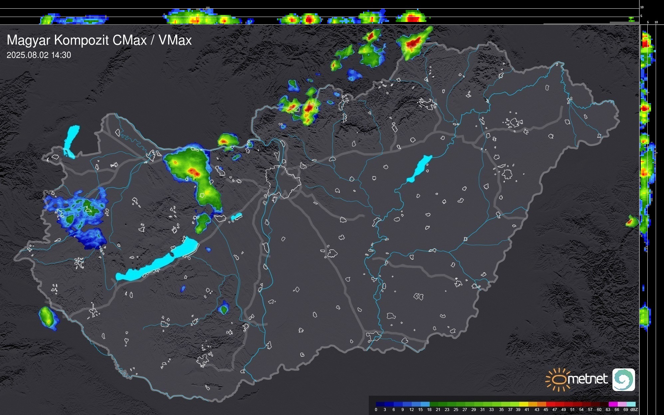Click the metnet wordmark text
This screenshot has width=664, height=415.
click(587, 379)
